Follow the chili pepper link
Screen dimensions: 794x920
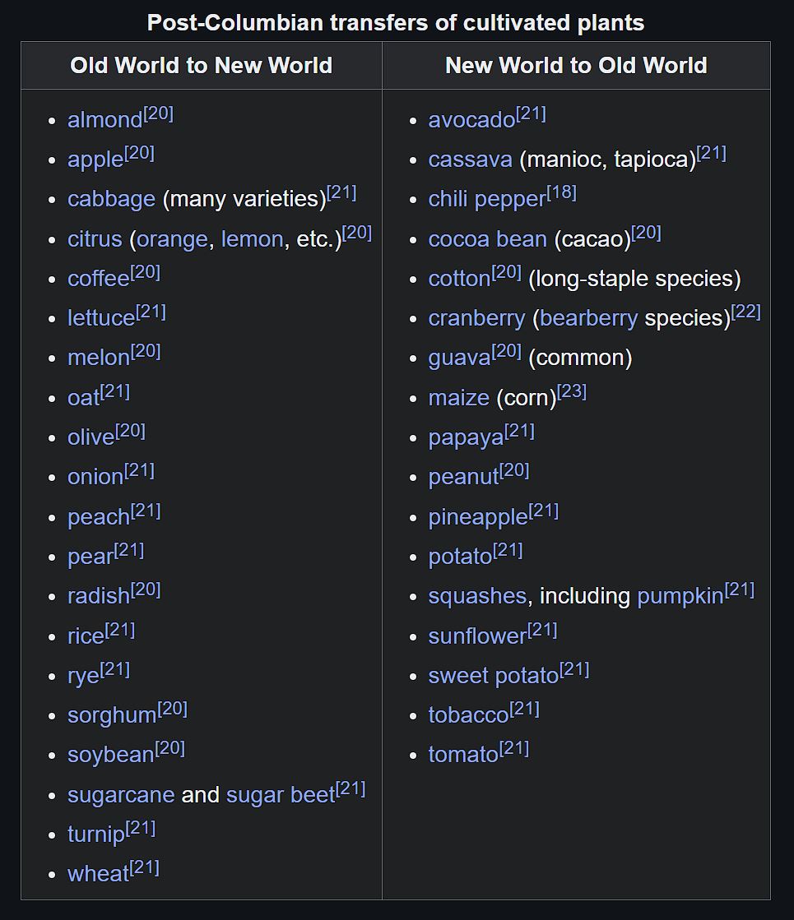[487, 199]
